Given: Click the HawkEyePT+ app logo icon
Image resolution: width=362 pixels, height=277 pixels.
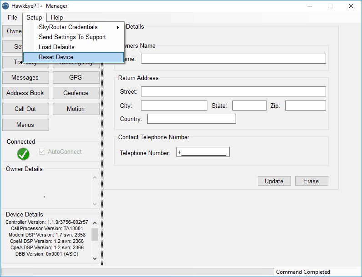Looking at the screenshot, I should [x=5, y=6].
